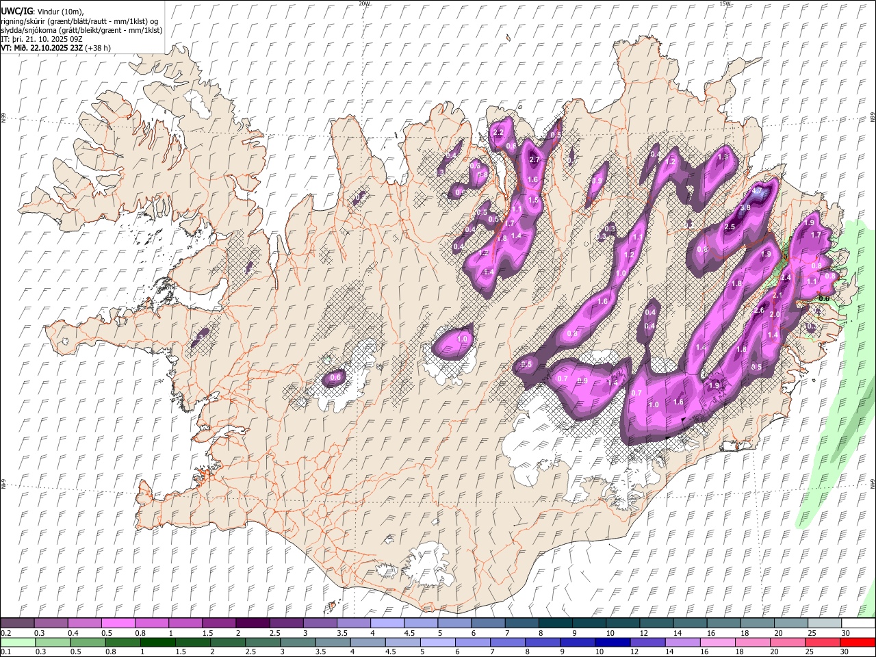This screenshot has height=657, width=876.
Task: Click the lower legend swatch between 6 and 7
Action: pos(472,643)
